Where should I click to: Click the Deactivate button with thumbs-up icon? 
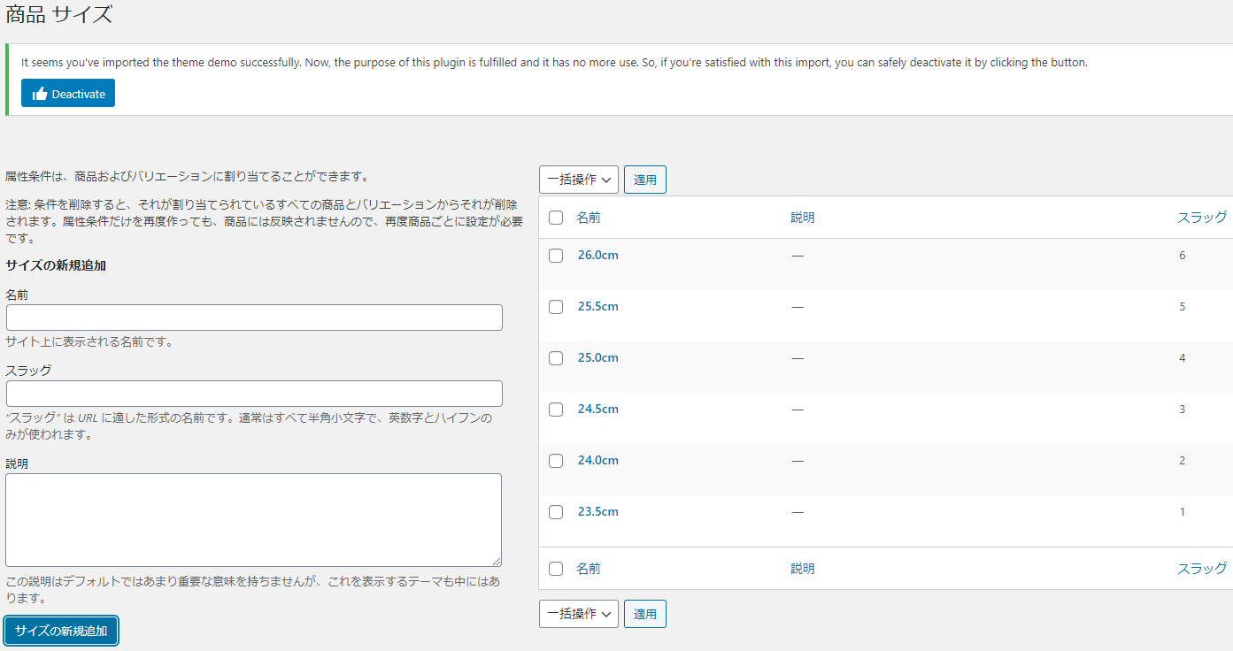(68, 94)
